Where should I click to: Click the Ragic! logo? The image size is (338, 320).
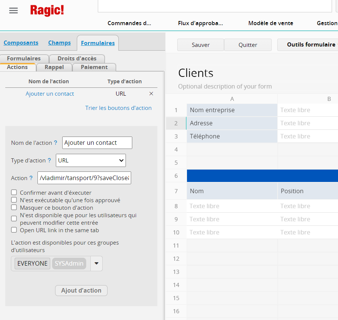coord(47,10)
